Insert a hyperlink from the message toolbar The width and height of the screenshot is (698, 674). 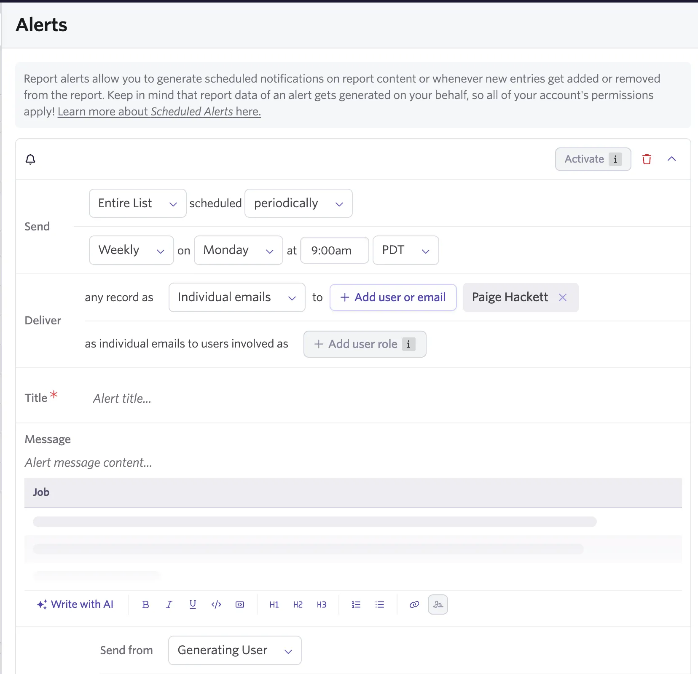(x=414, y=604)
